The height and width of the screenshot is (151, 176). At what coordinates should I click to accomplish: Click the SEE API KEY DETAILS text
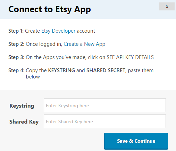tap(130, 57)
